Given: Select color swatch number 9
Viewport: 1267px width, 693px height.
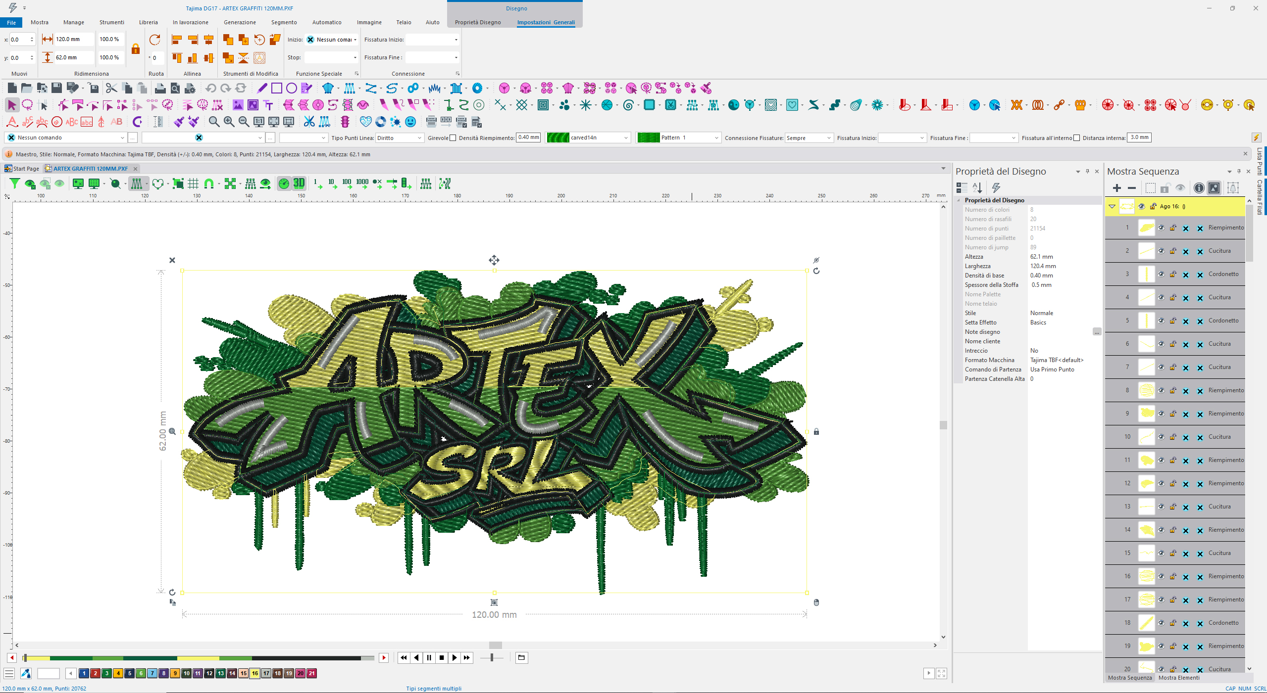Looking at the screenshot, I should tap(175, 673).
